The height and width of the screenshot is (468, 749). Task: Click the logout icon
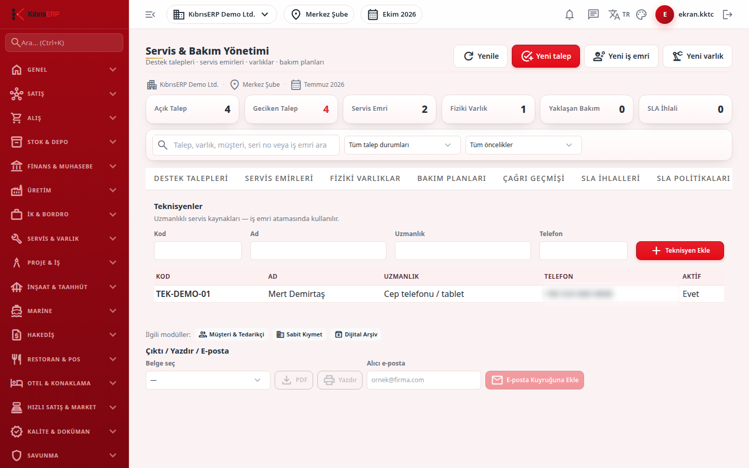[728, 15]
